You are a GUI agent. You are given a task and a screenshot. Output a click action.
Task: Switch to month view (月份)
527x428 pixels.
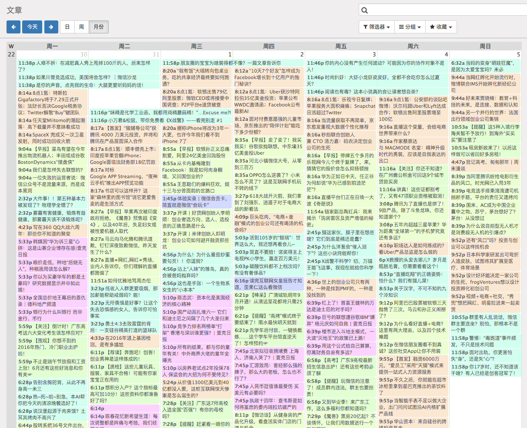tap(99, 27)
